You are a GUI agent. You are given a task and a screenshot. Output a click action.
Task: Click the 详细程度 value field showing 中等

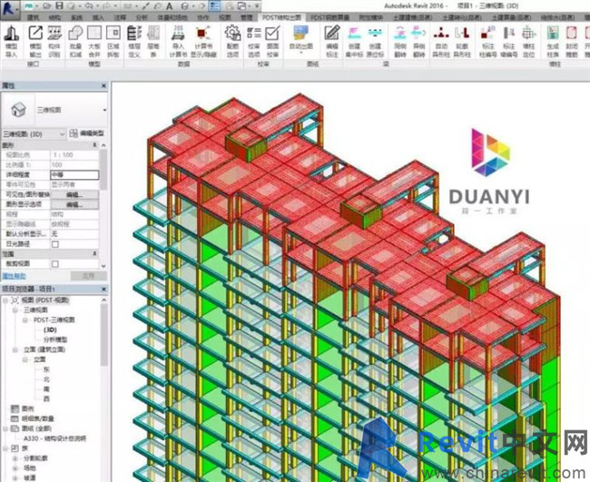click(74, 174)
